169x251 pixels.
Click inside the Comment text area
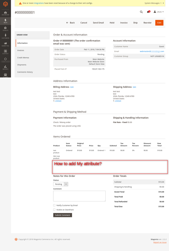[79, 196]
